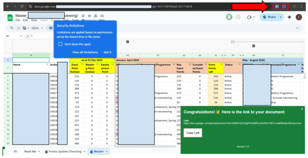The width and height of the screenshot is (308, 158).
Task: Check the "Don't show this again" box
Action: point(60,44)
